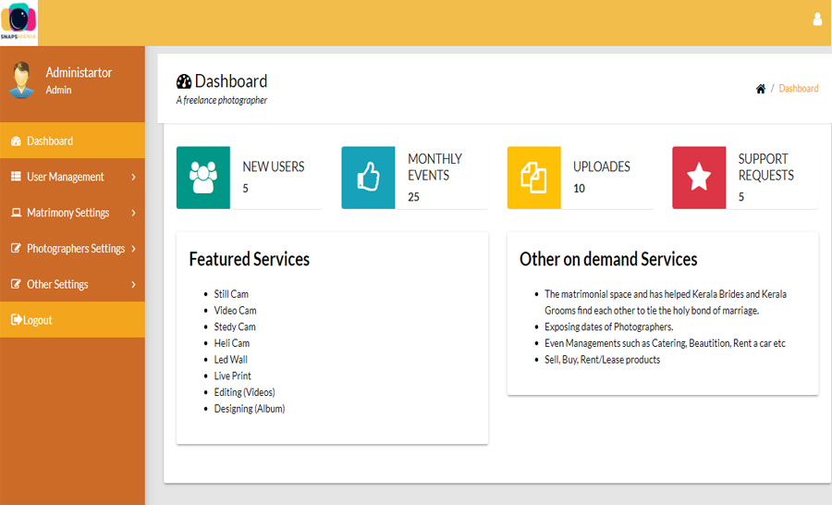The width and height of the screenshot is (832, 505).
Task: Click the Featured Services heading
Action: (x=249, y=259)
